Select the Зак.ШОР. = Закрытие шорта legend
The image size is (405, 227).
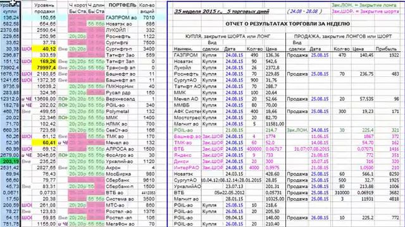[365, 11]
